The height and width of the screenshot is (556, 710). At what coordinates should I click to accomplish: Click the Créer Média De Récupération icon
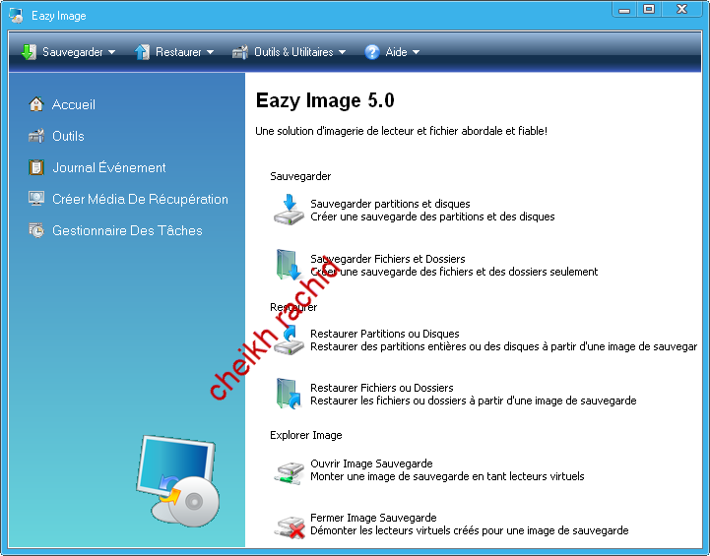pos(36,199)
